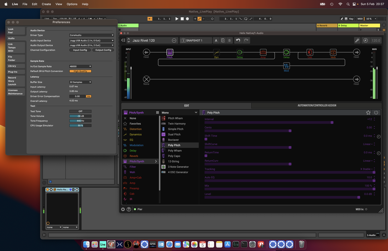
Task: Open the Driver Type CoreAudio dropdown
Action: pos(92,35)
